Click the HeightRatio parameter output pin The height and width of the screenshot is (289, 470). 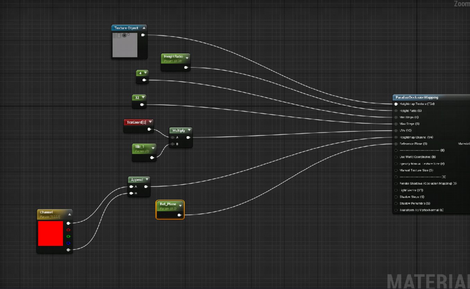pos(186,67)
